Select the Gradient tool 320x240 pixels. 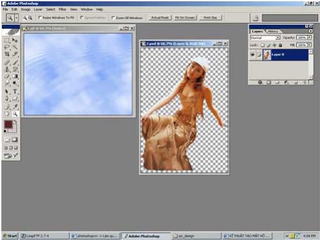pos(15,76)
